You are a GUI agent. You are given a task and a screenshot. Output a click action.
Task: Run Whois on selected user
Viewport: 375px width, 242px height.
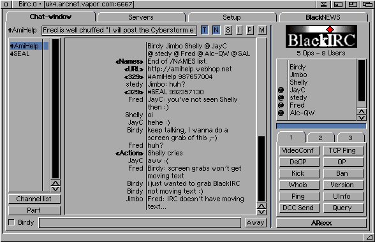299,185
